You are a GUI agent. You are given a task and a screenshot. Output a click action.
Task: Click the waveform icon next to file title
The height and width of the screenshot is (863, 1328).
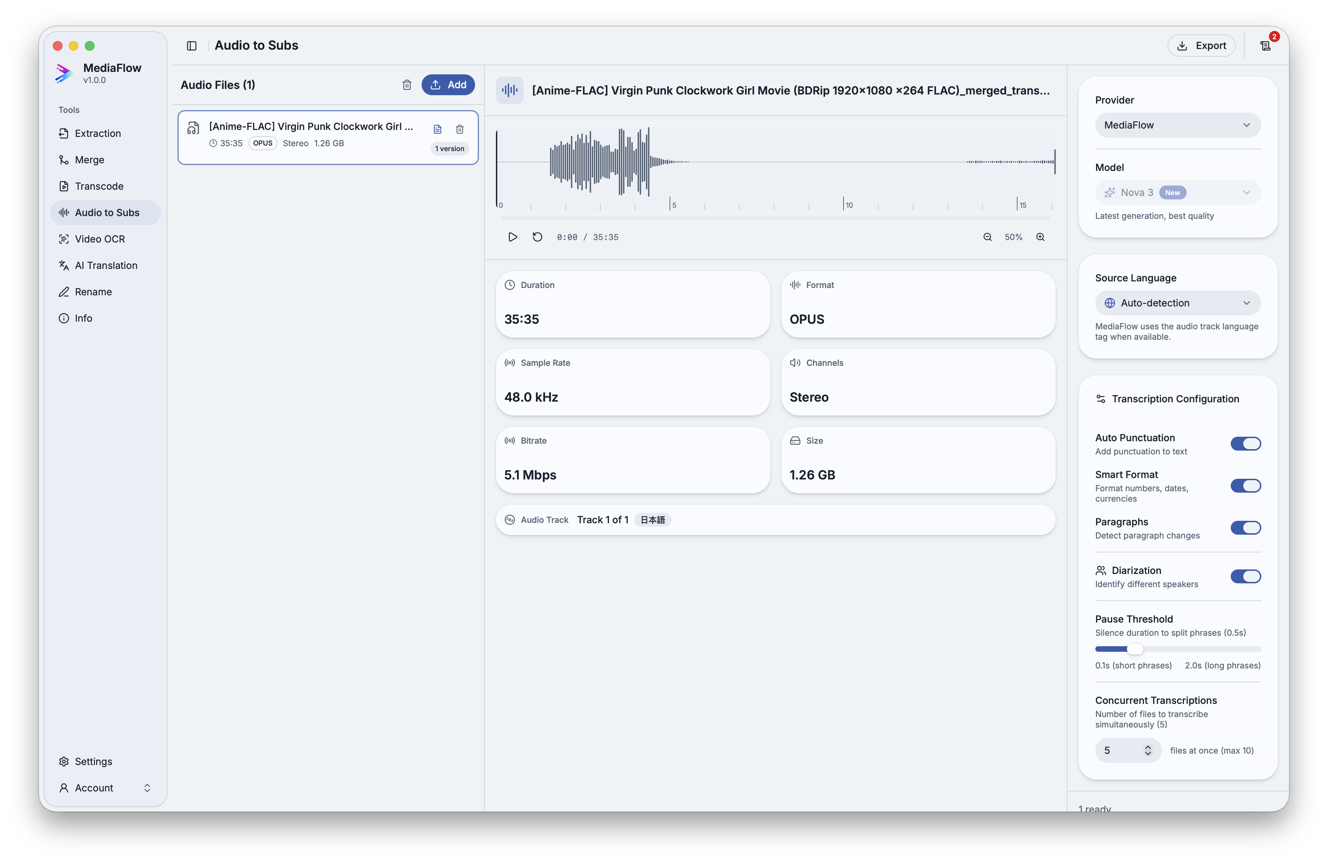tap(509, 90)
